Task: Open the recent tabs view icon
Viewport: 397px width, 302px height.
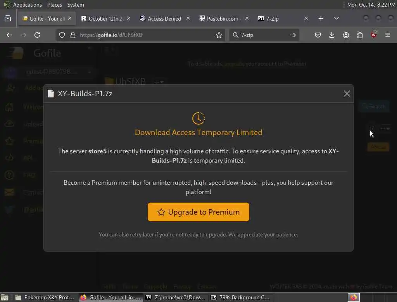Action: pos(8,19)
